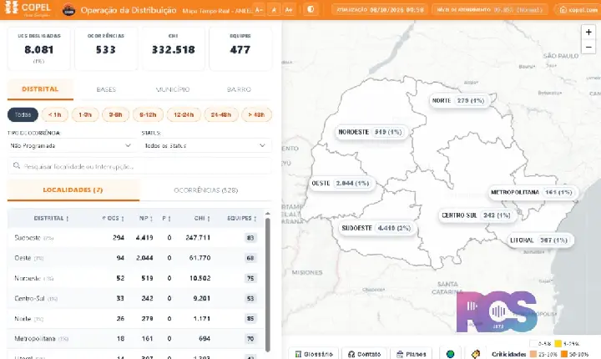601x359 pixels.
Task: Zoom out the map with minus button
Action: point(588,47)
